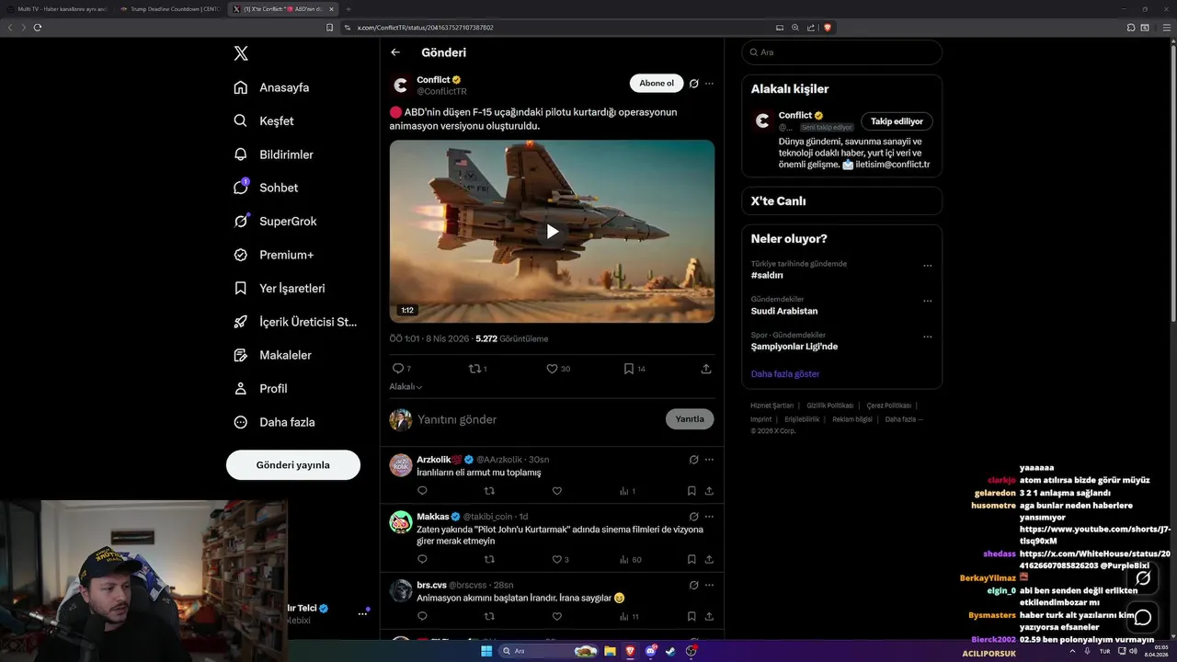The width and height of the screenshot is (1177, 662).
Task: Go to Anasayfa in the sidebar
Action: (271, 87)
